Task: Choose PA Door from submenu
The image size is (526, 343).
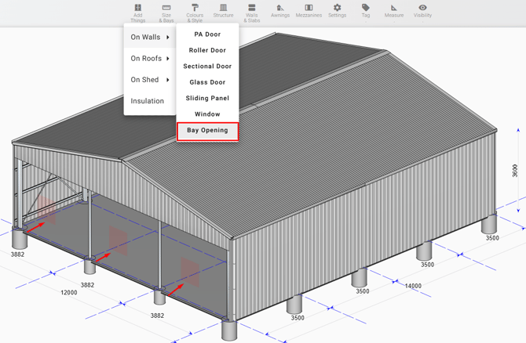Action: pyautogui.click(x=207, y=34)
